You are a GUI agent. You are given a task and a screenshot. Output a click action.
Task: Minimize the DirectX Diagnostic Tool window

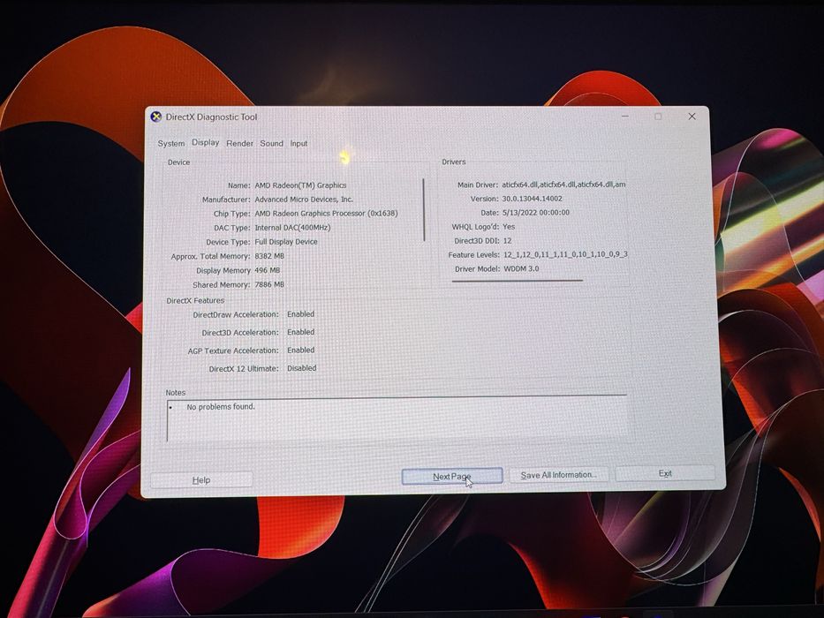tap(624, 117)
